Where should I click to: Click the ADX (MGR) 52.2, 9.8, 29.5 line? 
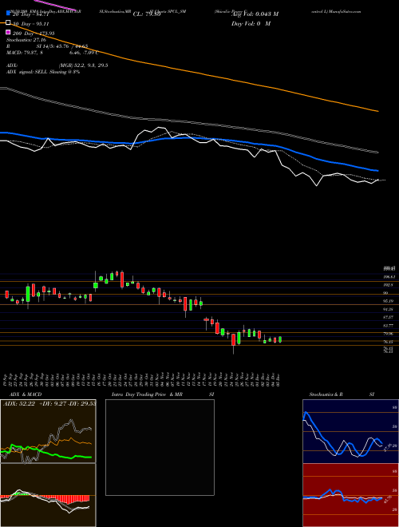click(57, 65)
